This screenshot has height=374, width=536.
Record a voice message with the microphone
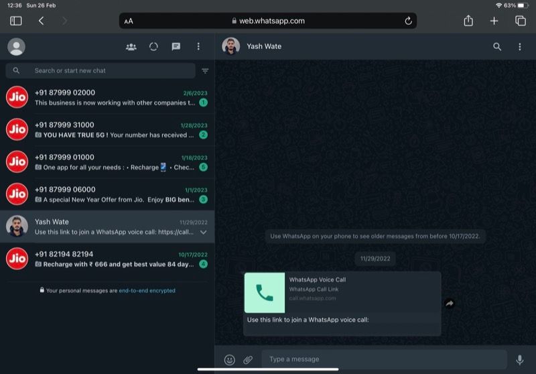[x=520, y=360]
